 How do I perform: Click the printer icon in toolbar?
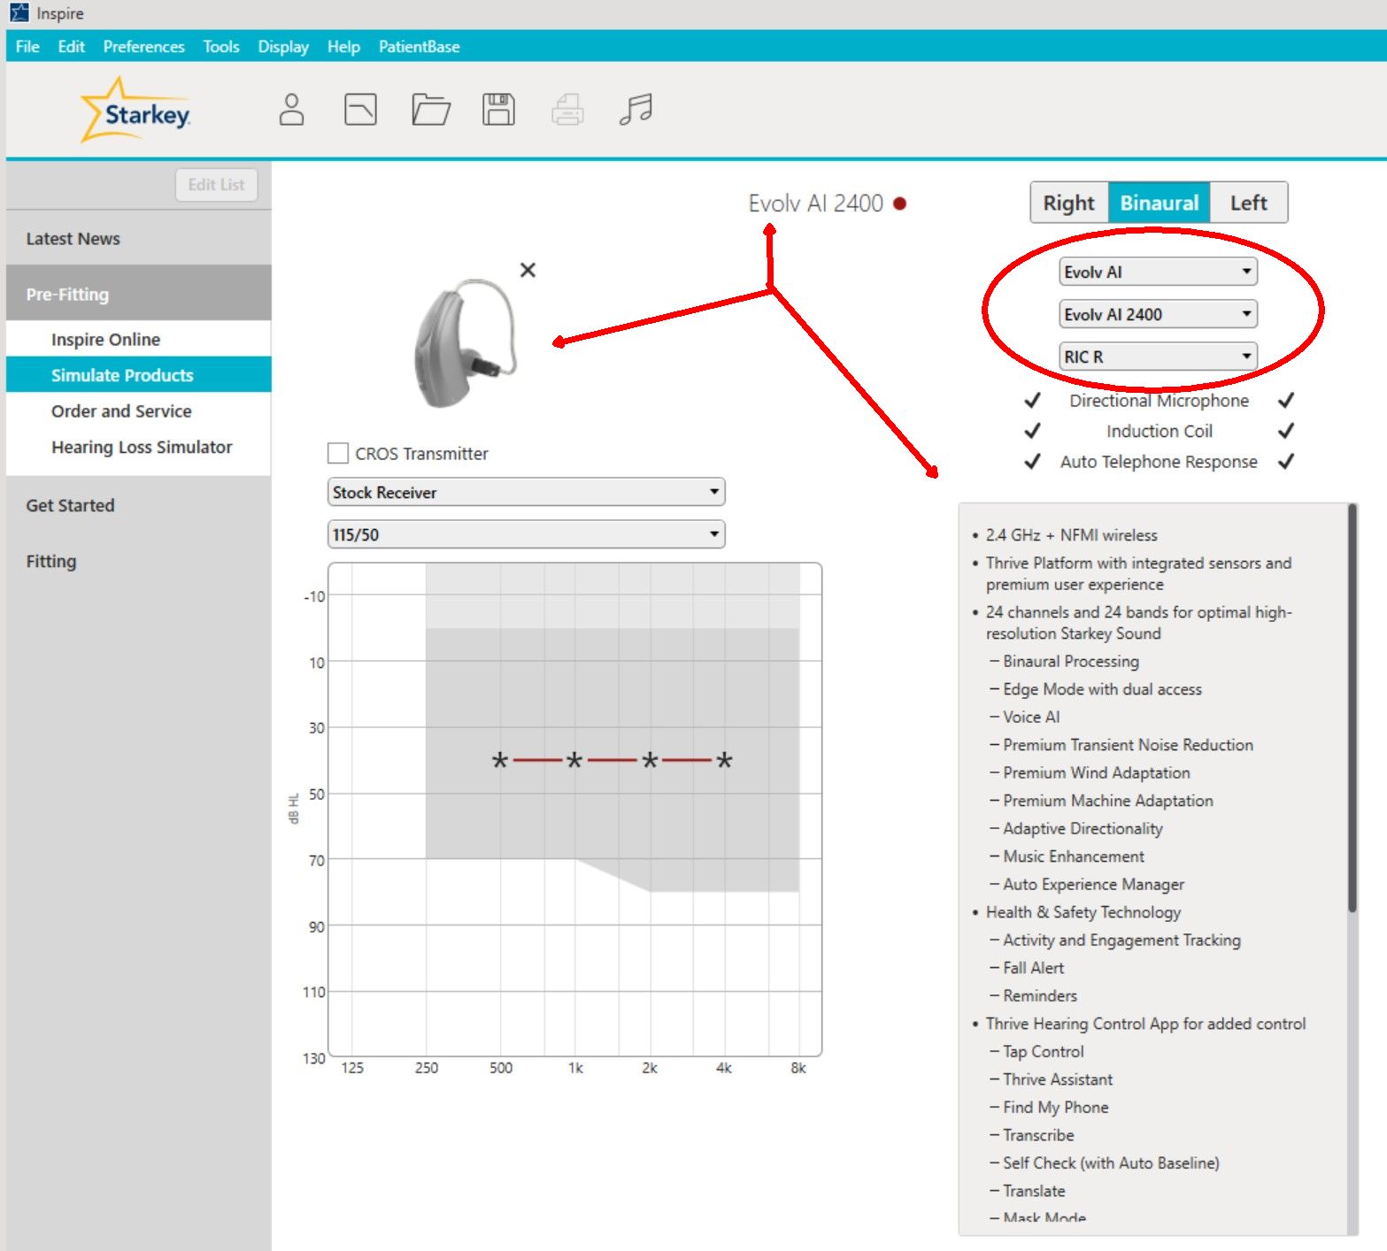(x=567, y=110)
